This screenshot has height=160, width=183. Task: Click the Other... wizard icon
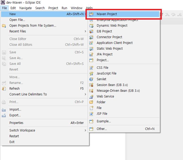pyautogui.click(x=91, y=129)
